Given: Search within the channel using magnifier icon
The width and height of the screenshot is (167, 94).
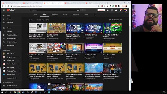Looking at the screenshot, I should click(94, 15).
